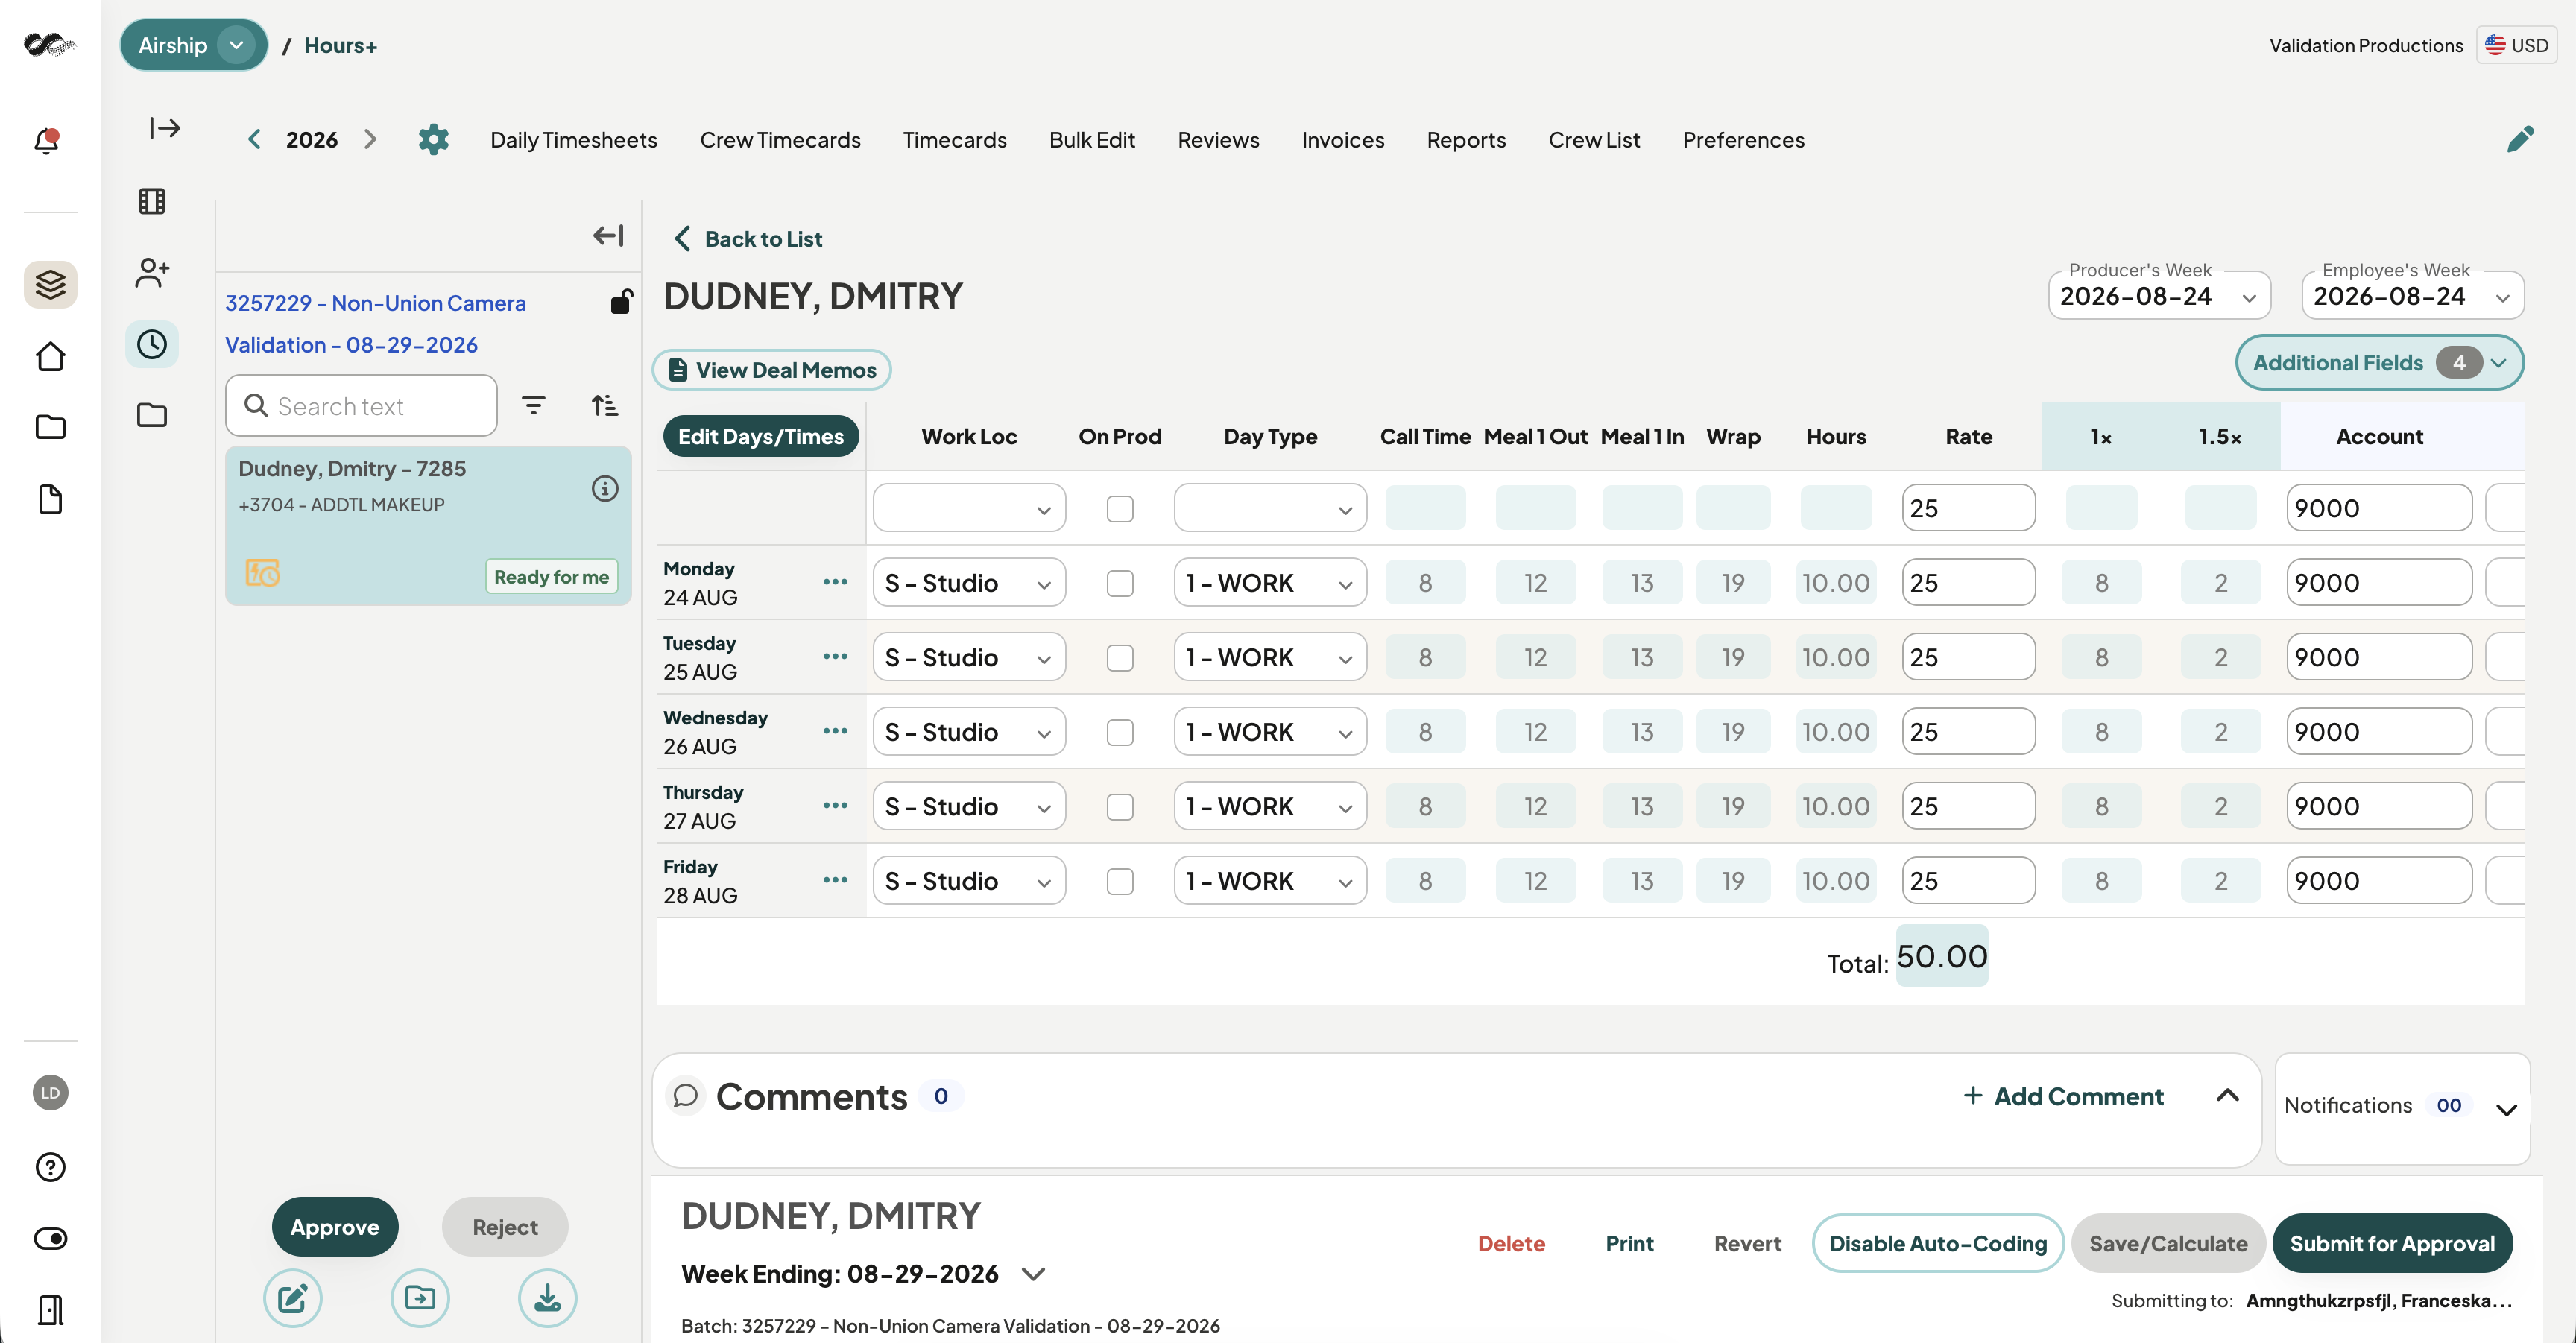Check On Prod for Monday 24 AUG
The width and height of the screenshot is (2576, 1343).
click(1120, 583)
